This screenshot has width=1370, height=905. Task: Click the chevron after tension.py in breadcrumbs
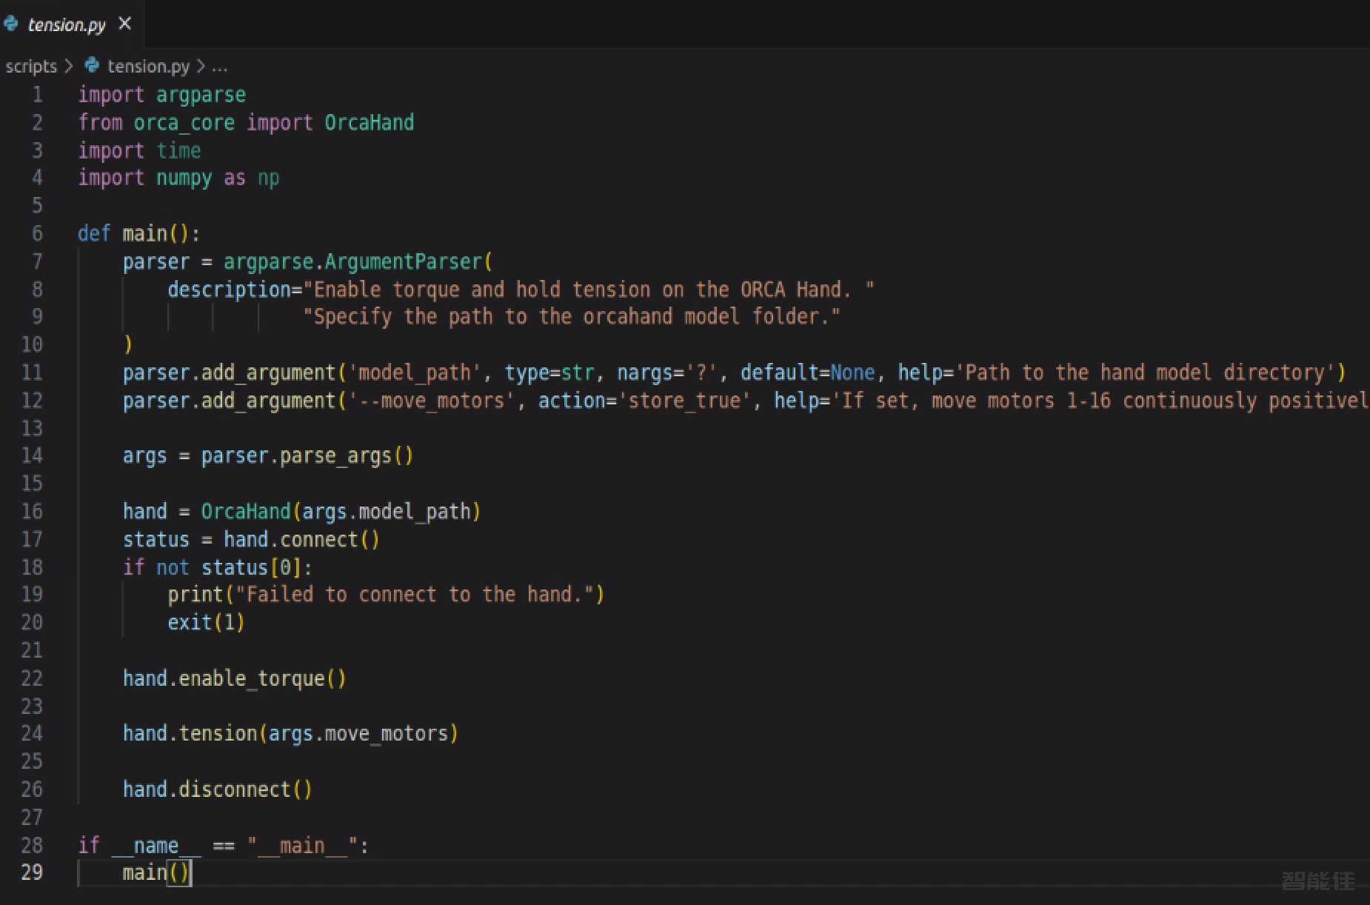[201, 66]
